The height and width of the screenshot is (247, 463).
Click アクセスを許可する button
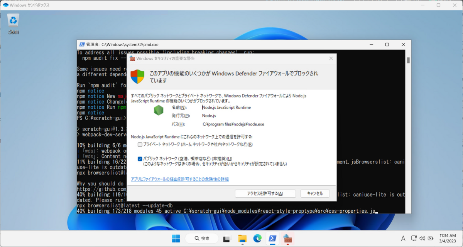pos(265,193)
